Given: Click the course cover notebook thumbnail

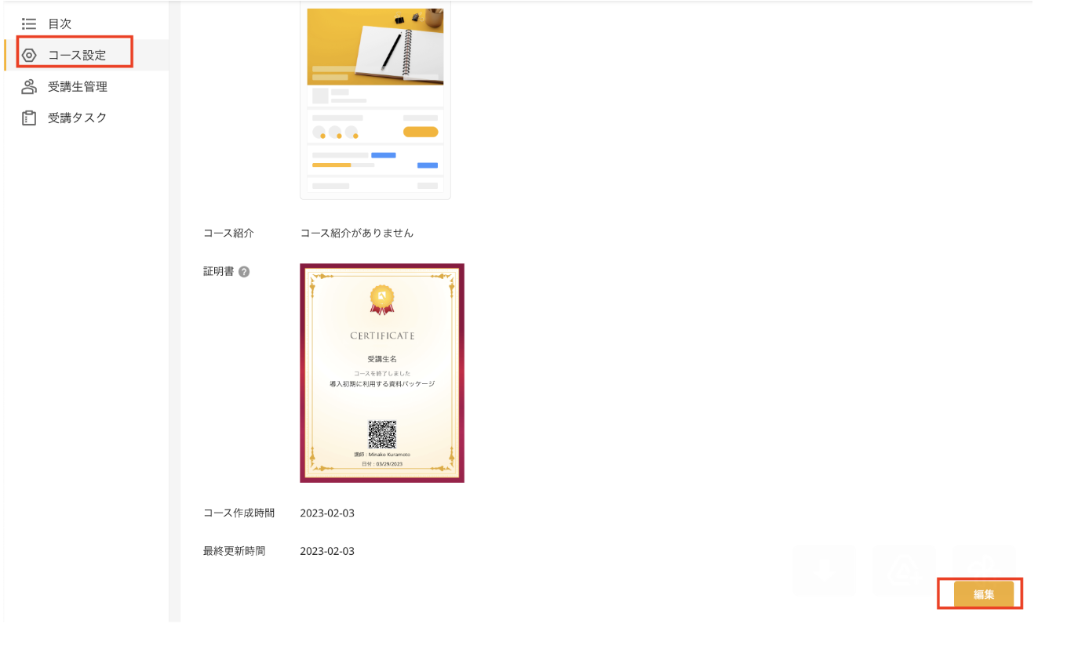Looking at the screenshot, I should click(x=375, y=47).
